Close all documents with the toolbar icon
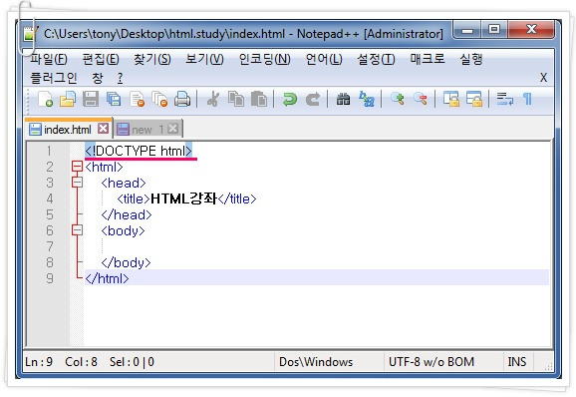Image resolution: width=576 pixels, height=397 pixels. 159,100
